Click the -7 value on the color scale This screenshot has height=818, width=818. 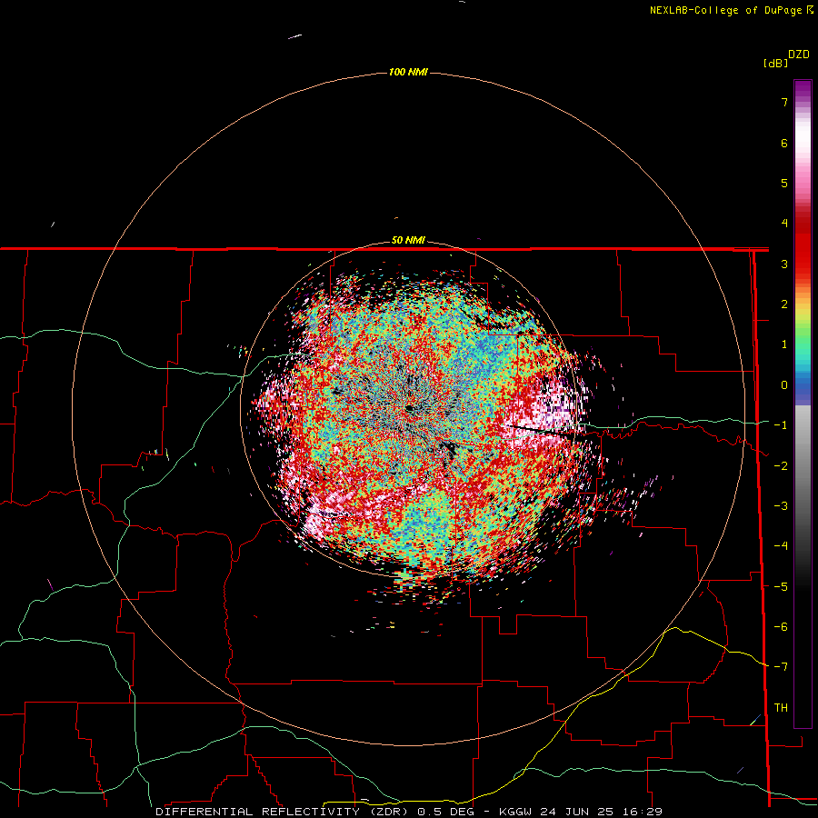point(781,667)
